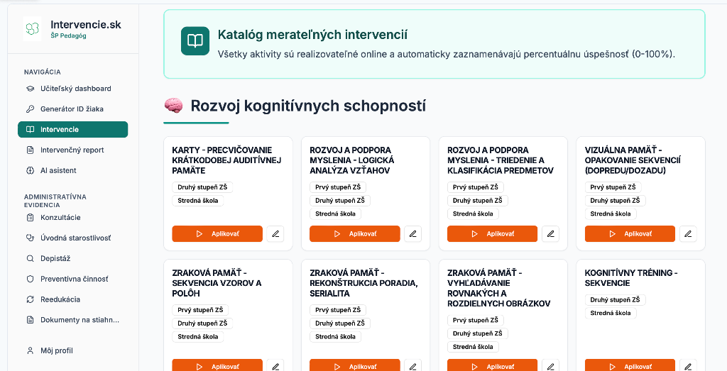This screenshot has width=727, height=371.
Task: Go to Reedukácia section
Action: 73,299
